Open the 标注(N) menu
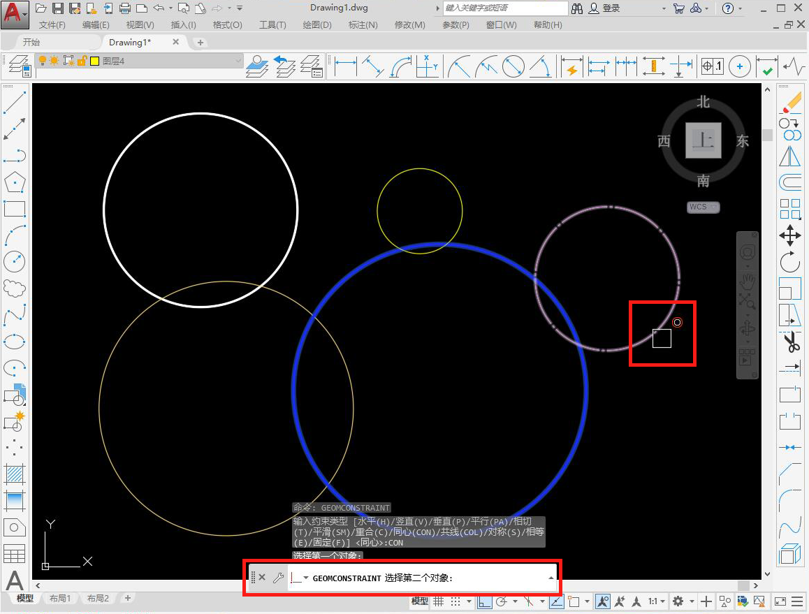This screenshot has height=614, width=809. (363, 24)
